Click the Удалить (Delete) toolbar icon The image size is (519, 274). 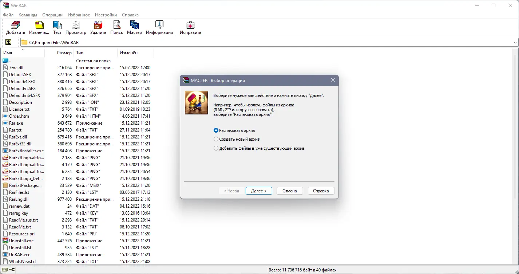(x=98, y=25)
